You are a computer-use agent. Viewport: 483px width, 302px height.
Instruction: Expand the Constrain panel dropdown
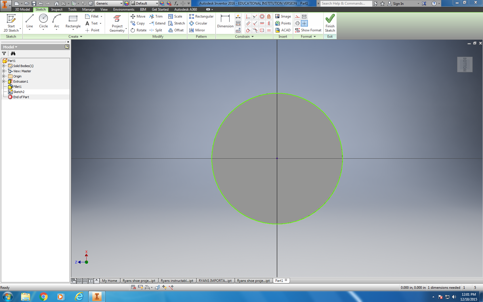[244, 37]
